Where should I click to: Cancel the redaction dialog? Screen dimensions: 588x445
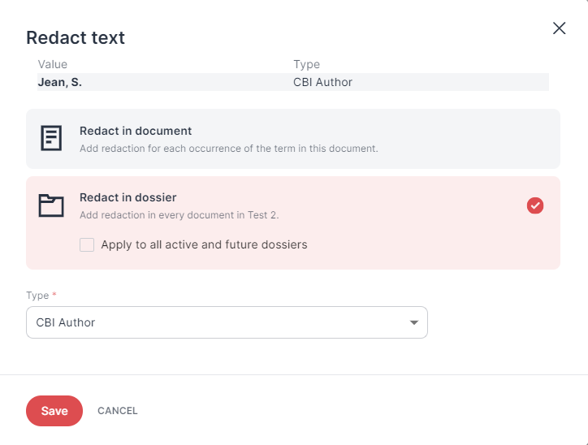[118, 411]
